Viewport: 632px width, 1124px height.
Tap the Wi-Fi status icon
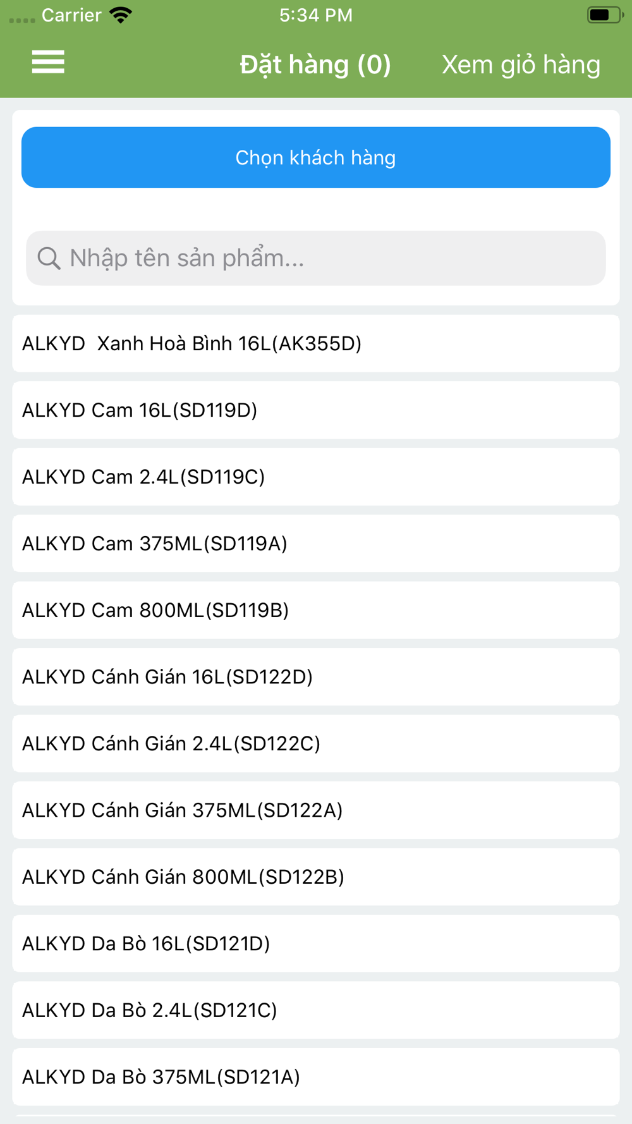[121, 15]
